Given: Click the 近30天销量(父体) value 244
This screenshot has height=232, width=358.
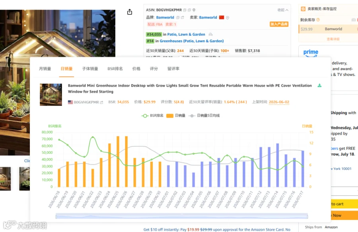Looking at the screenshot, I should click(180, 51).
